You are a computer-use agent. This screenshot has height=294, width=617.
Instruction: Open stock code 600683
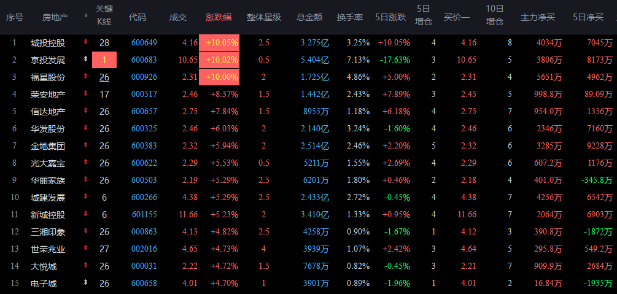pyautogui.click(x=144, y=60)
